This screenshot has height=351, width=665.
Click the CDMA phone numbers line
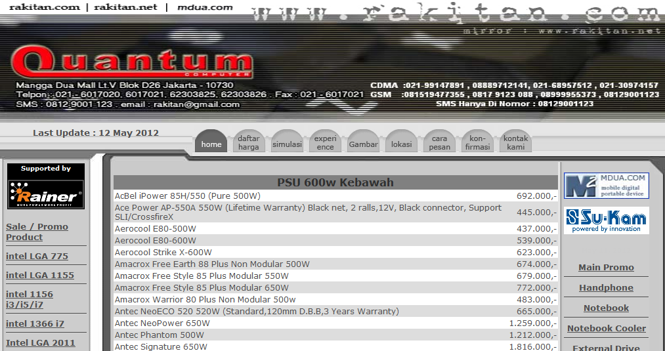(514, 85)
